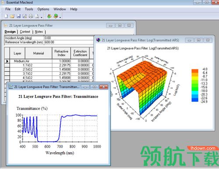Switch to the Notes tab
Screen dimensions: 219x169
coord(39,31)
